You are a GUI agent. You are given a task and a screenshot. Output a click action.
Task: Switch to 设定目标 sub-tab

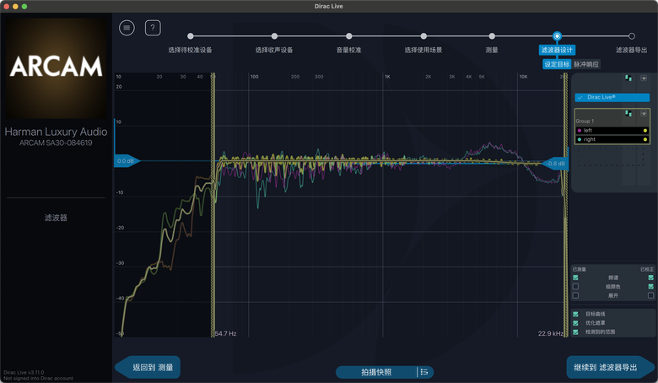[557, 64]
